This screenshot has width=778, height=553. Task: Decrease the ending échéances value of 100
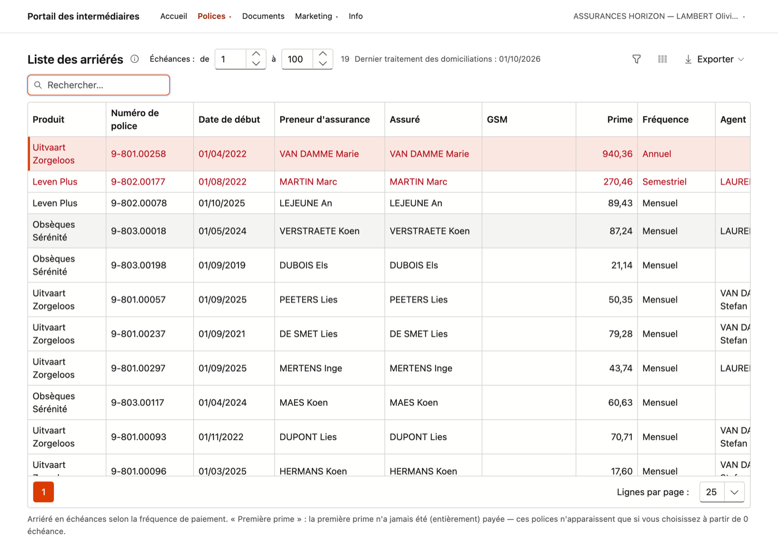[323, 63]
